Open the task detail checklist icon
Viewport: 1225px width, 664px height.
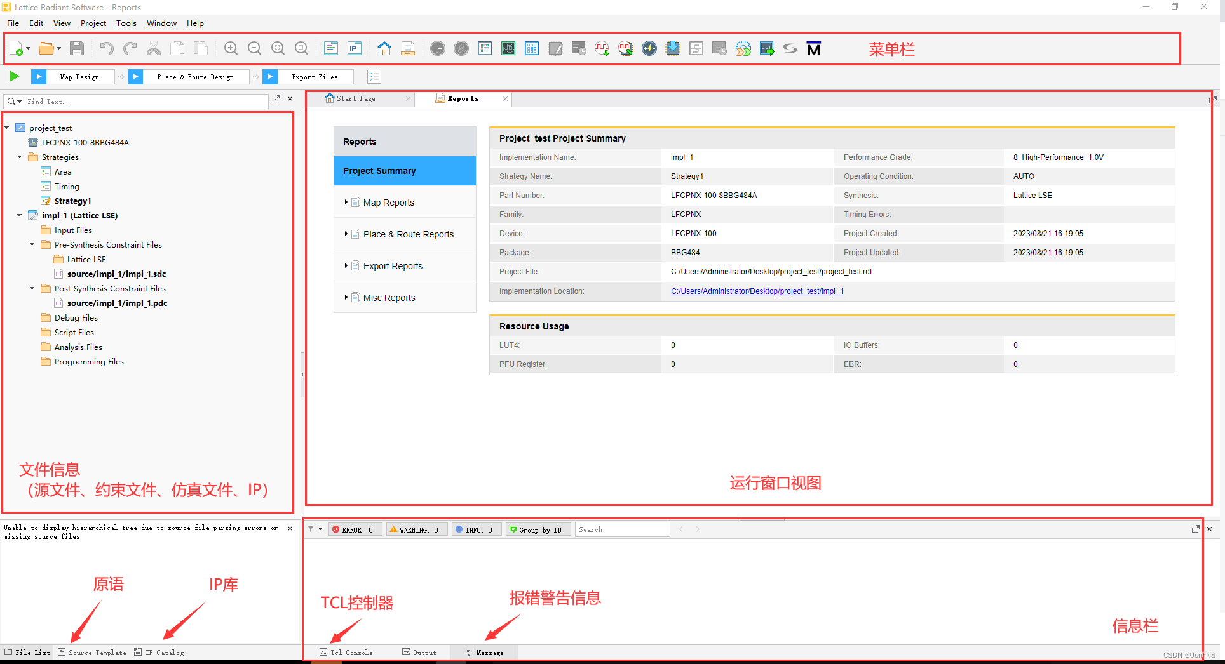click(x=374, y=77)
